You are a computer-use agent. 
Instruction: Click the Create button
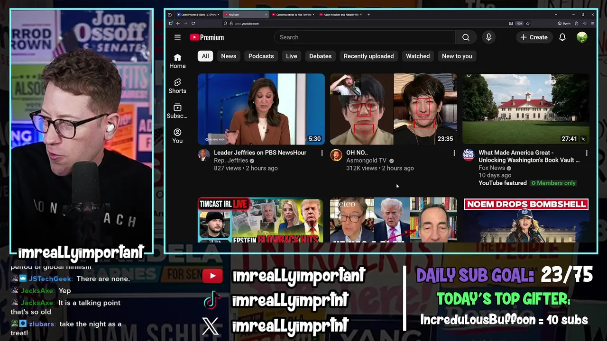pos(533,37)
